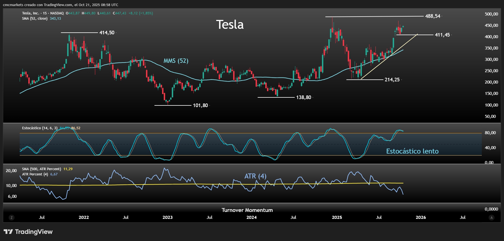Click the 10,00 ATR axis label
Viewport: 504px width, 241px height.
[x=11, y=186]
